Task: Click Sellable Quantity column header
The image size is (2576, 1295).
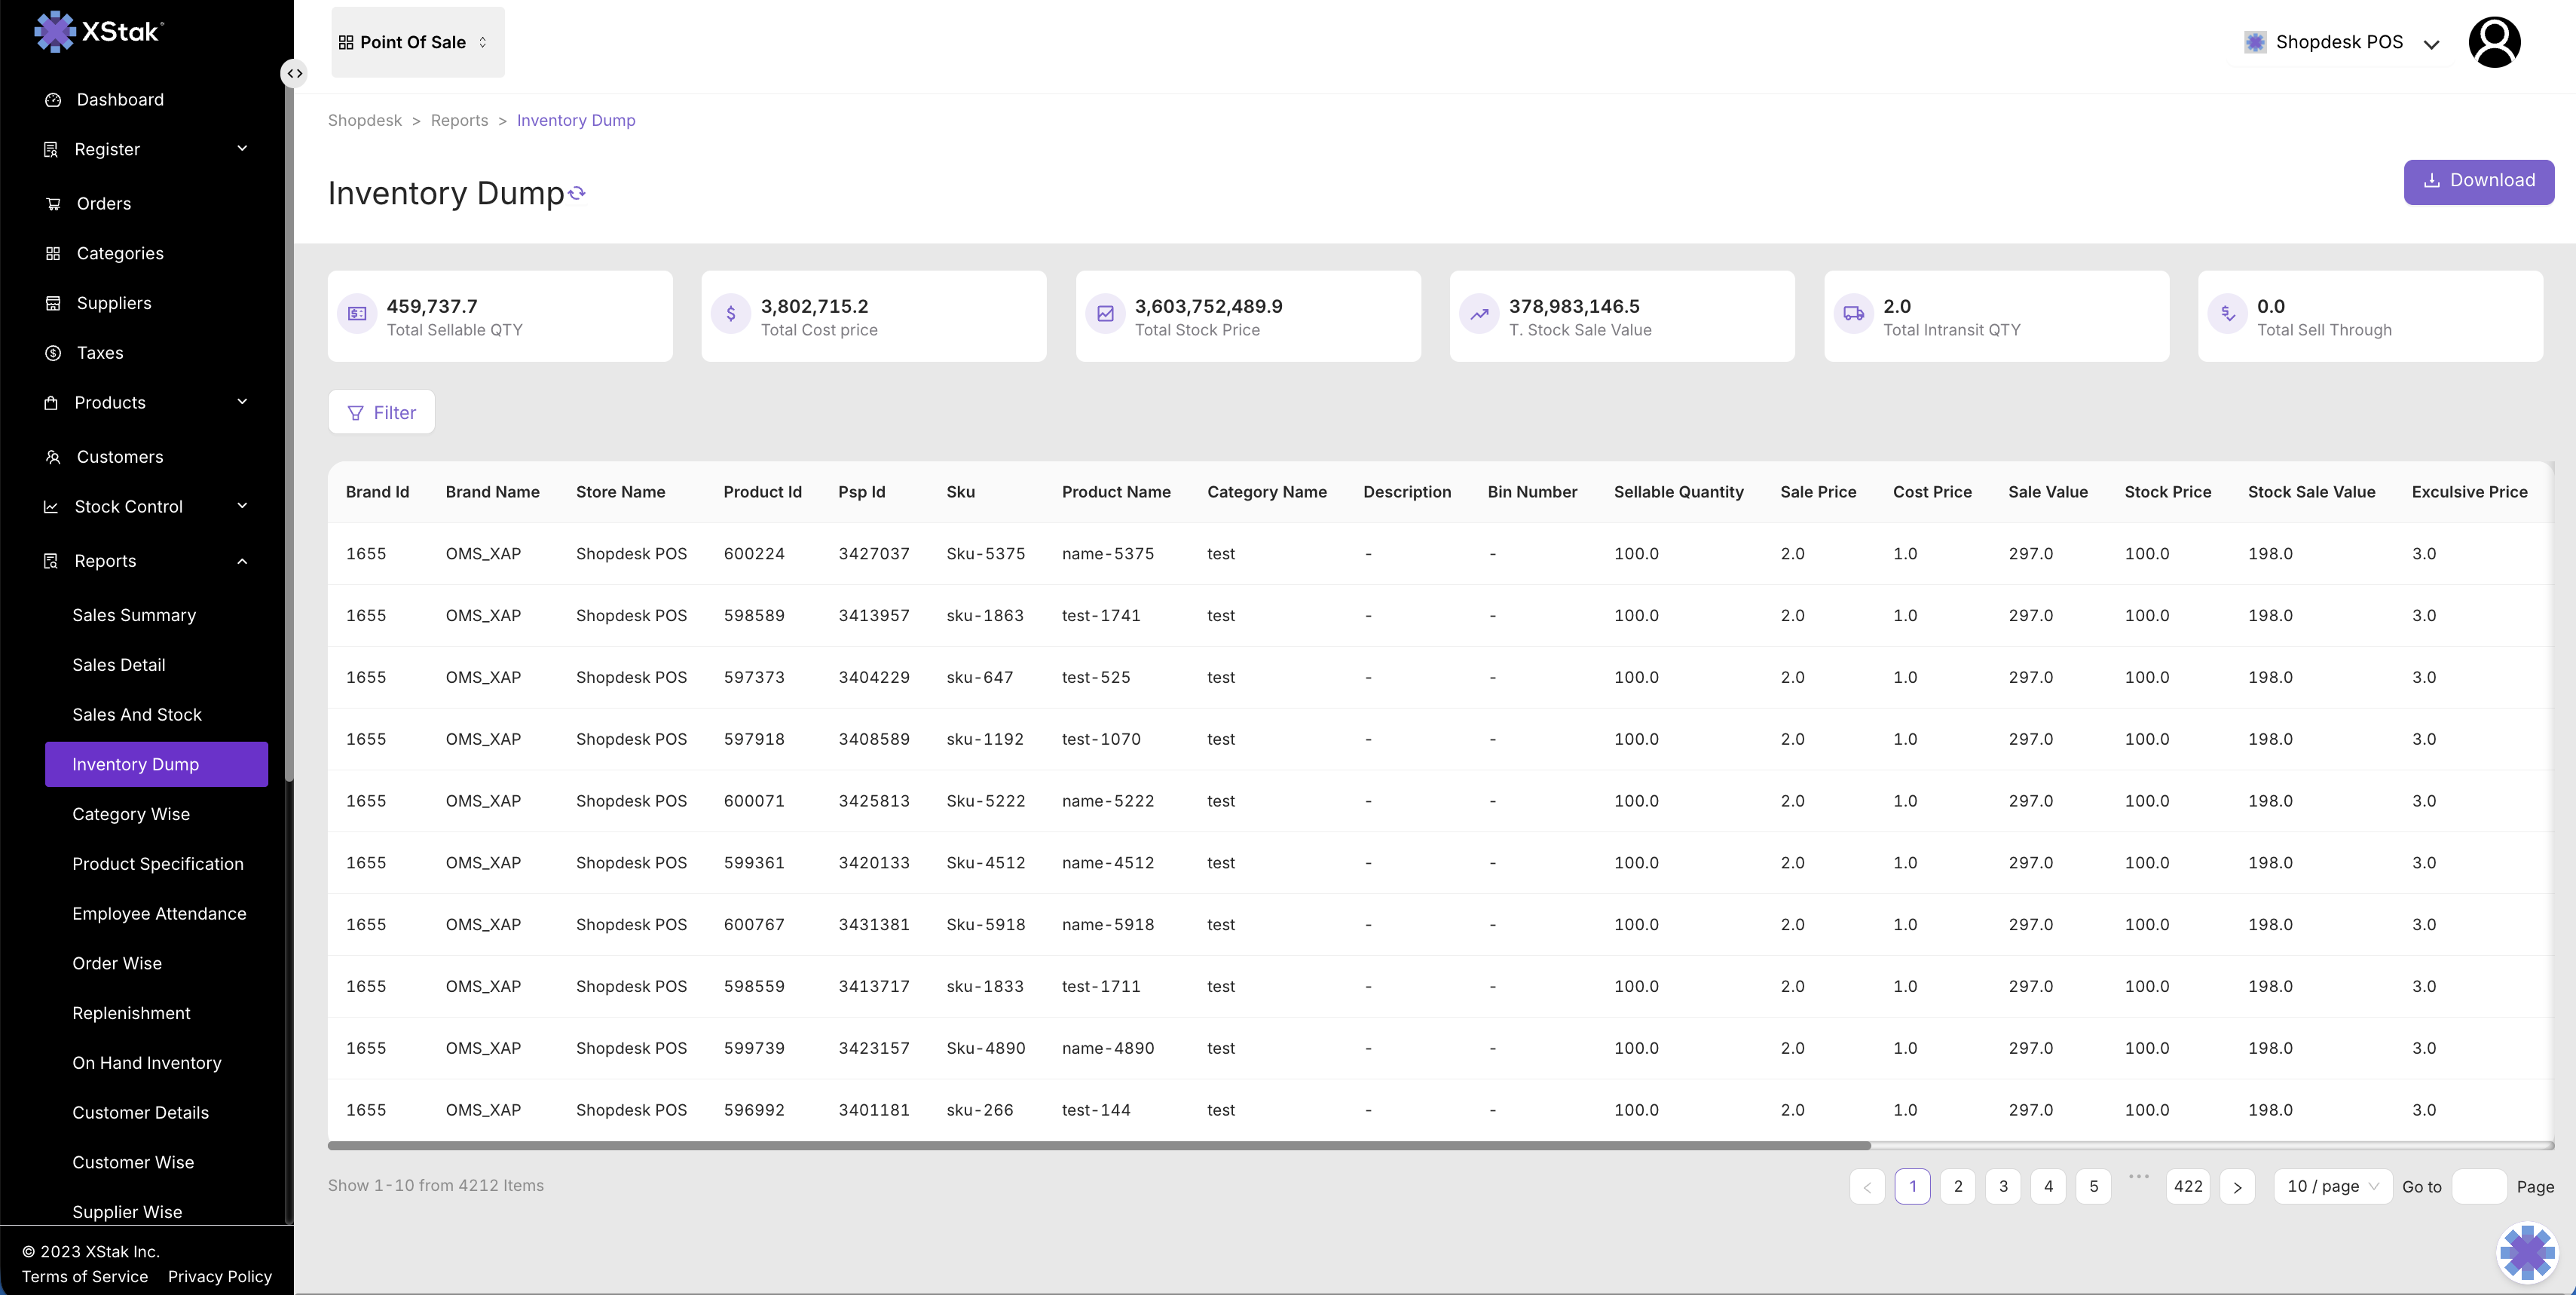Action: coord(1678,492)
